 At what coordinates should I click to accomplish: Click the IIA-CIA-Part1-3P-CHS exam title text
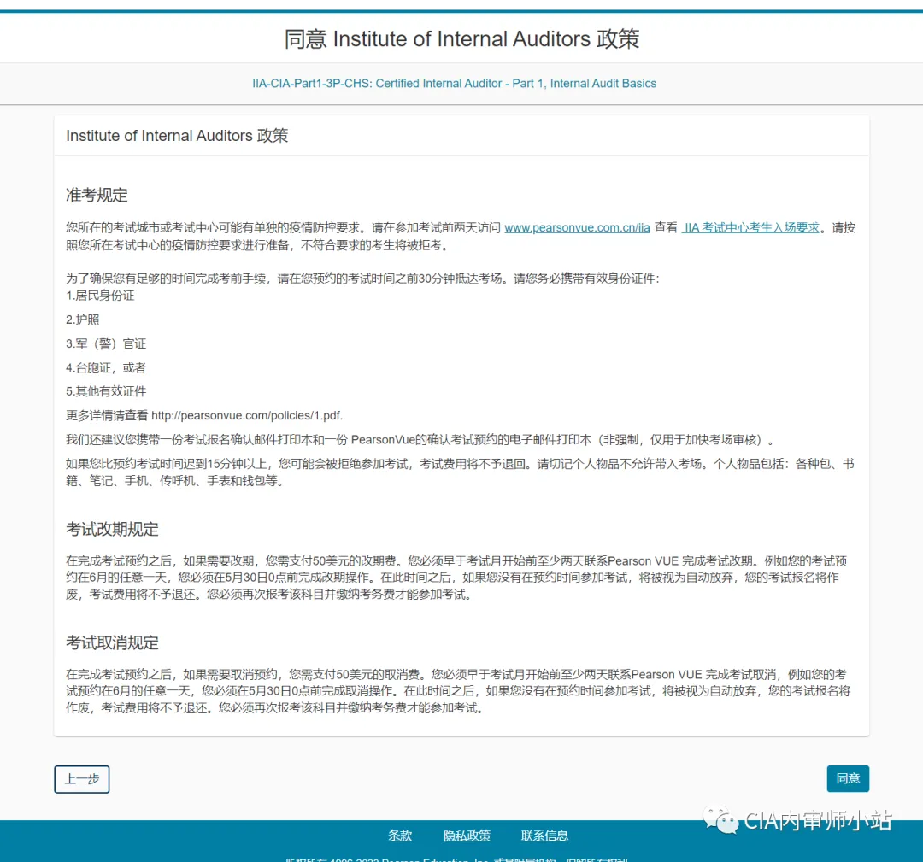click(455, 84)
